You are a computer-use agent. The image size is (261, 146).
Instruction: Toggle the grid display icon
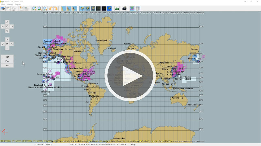[138, 8]
